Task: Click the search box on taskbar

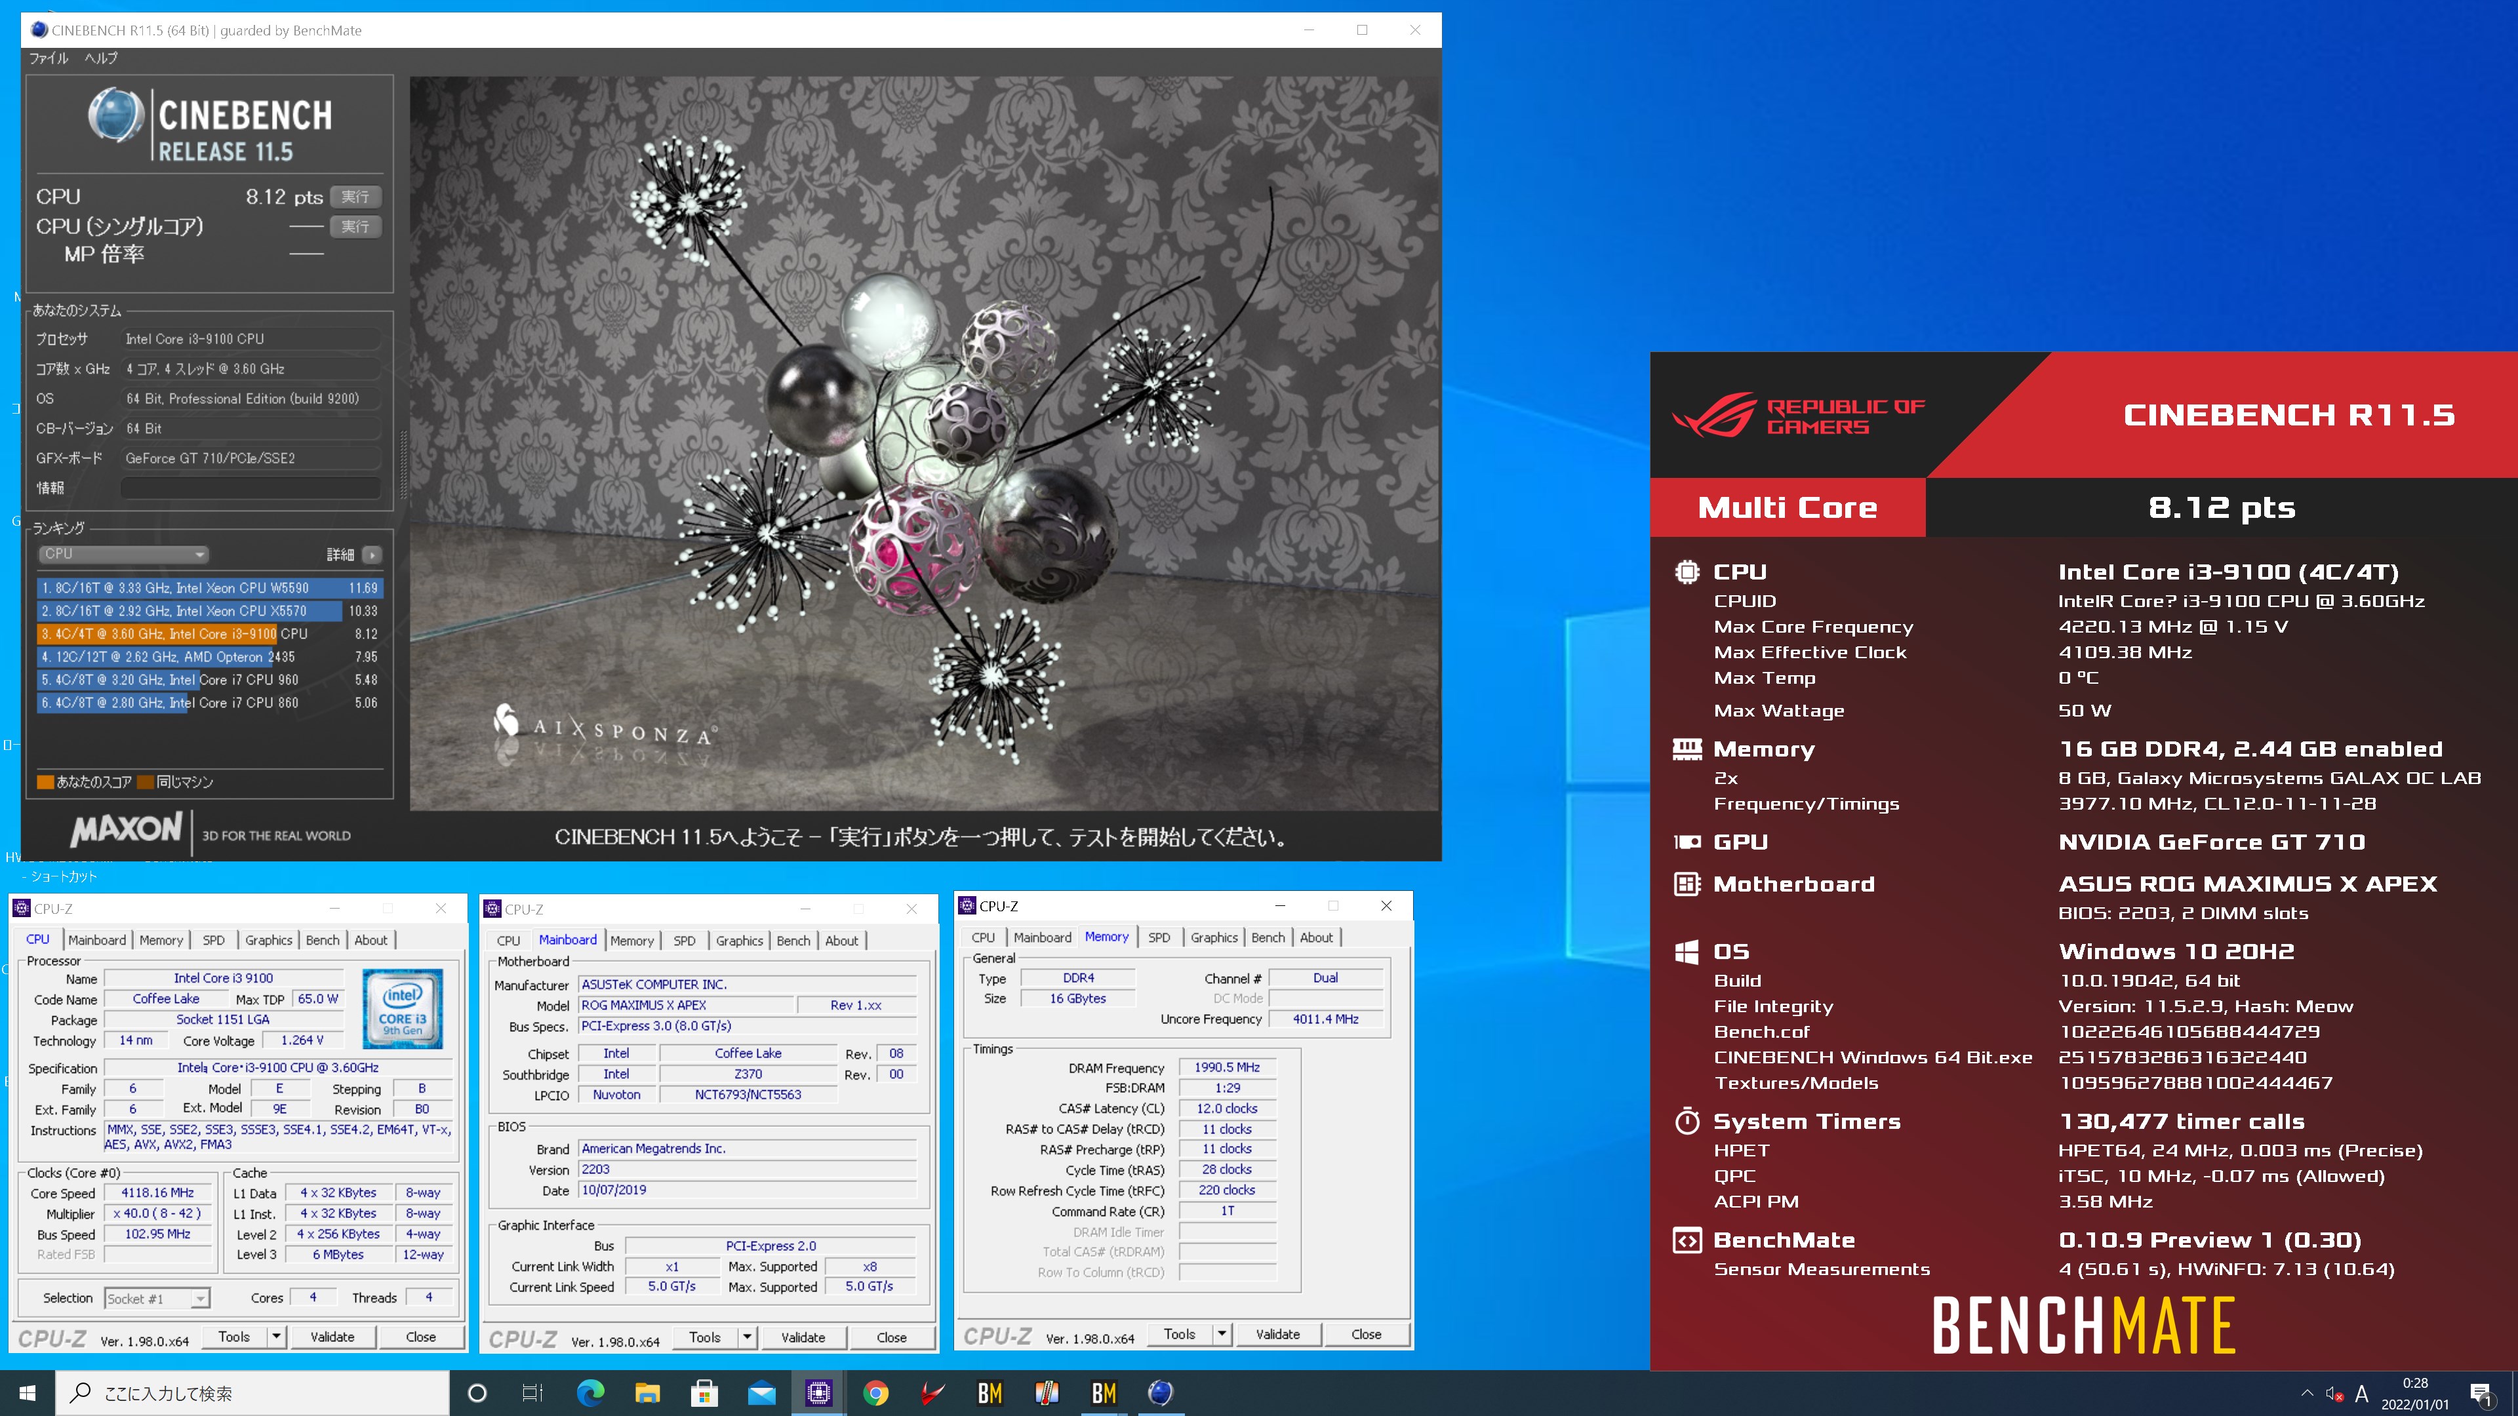Action: coord(252,1392)
